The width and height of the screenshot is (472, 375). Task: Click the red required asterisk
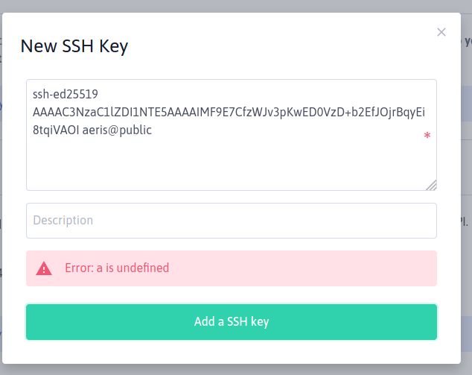[427, 136]
